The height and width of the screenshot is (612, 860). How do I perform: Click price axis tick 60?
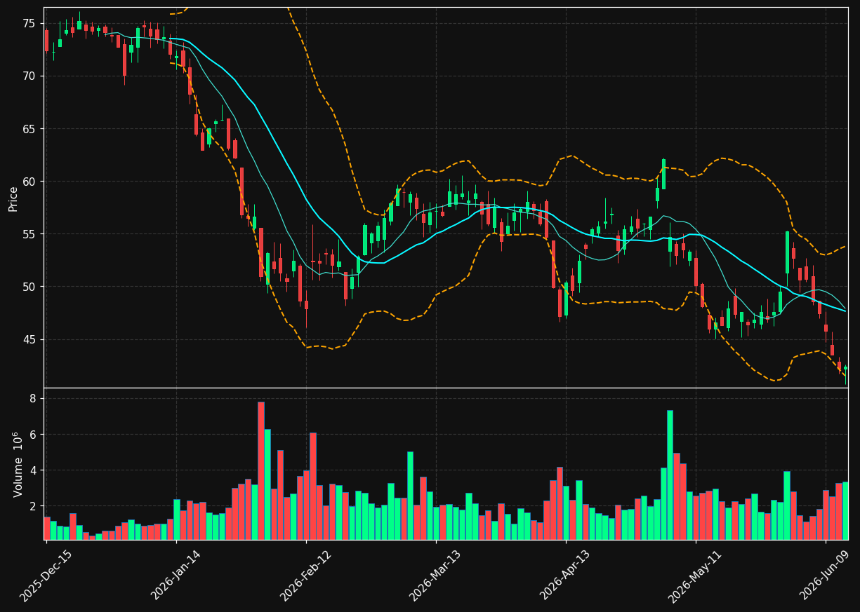29,182
